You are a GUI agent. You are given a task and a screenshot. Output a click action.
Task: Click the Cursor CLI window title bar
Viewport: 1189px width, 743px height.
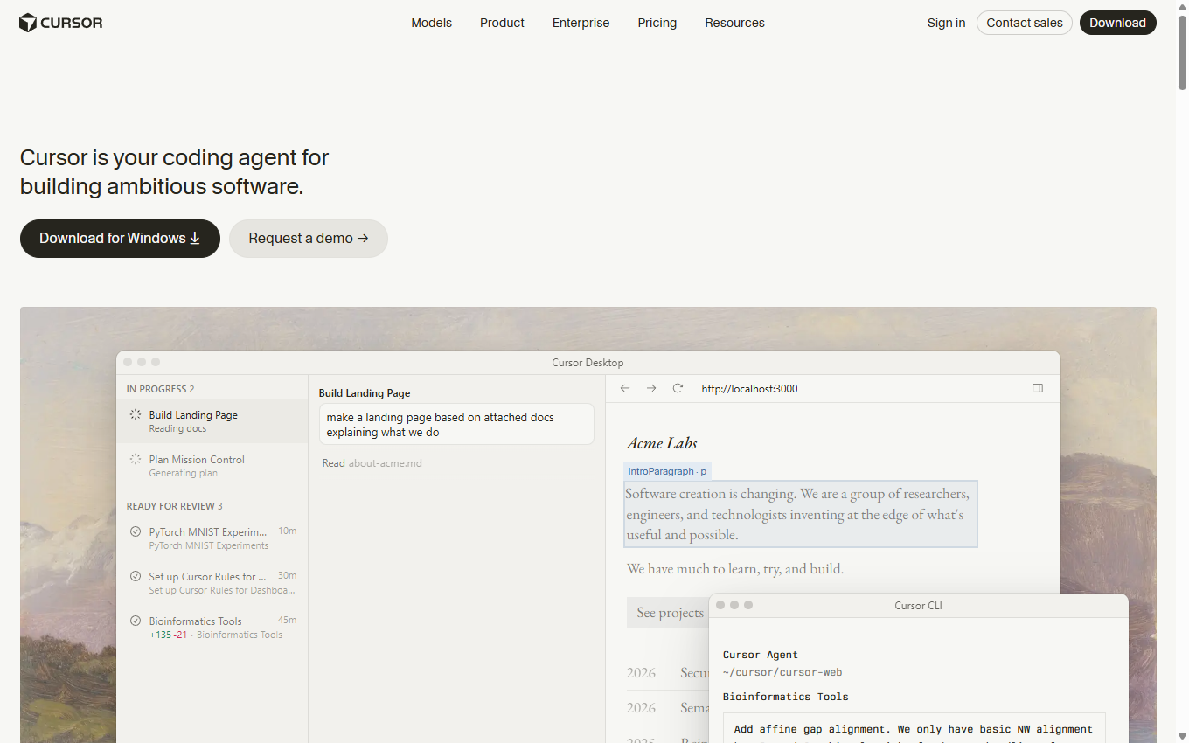(919, 605)
